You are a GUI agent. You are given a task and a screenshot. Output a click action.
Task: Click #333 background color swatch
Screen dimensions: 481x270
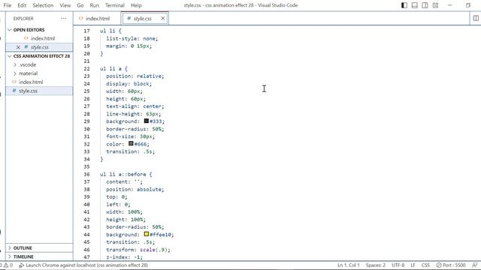pos(147,121)
